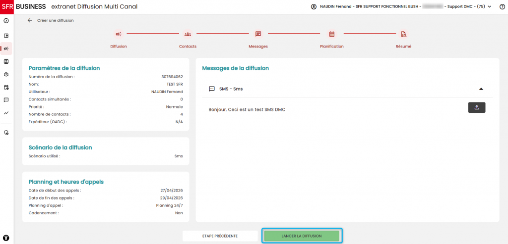Click the Scénario utilisé value Sms

click(x=179, y=156)
